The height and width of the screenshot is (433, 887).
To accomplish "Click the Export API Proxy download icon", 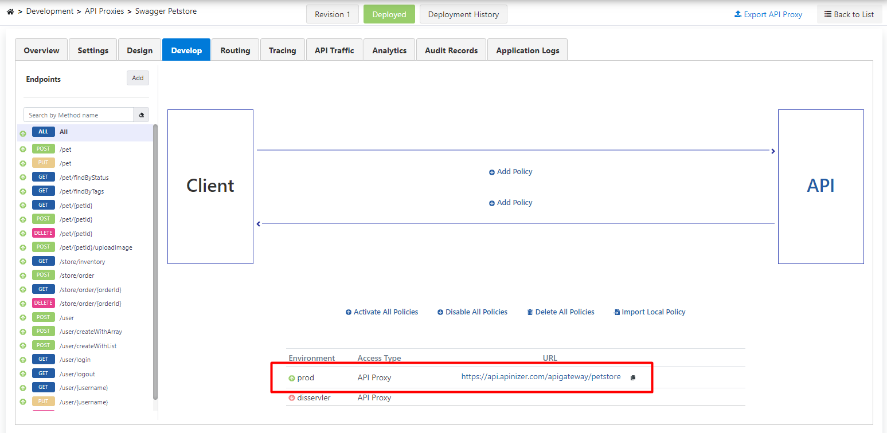I will click(x=737, y=14).
